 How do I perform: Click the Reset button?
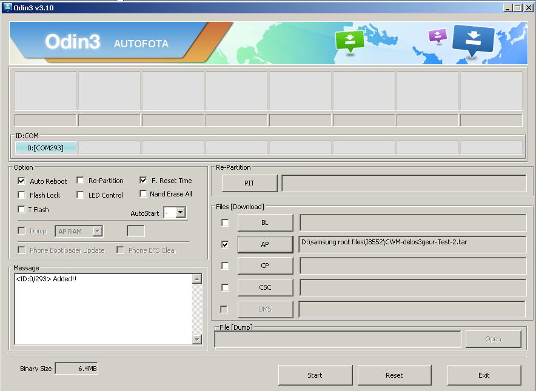(395, 375)
